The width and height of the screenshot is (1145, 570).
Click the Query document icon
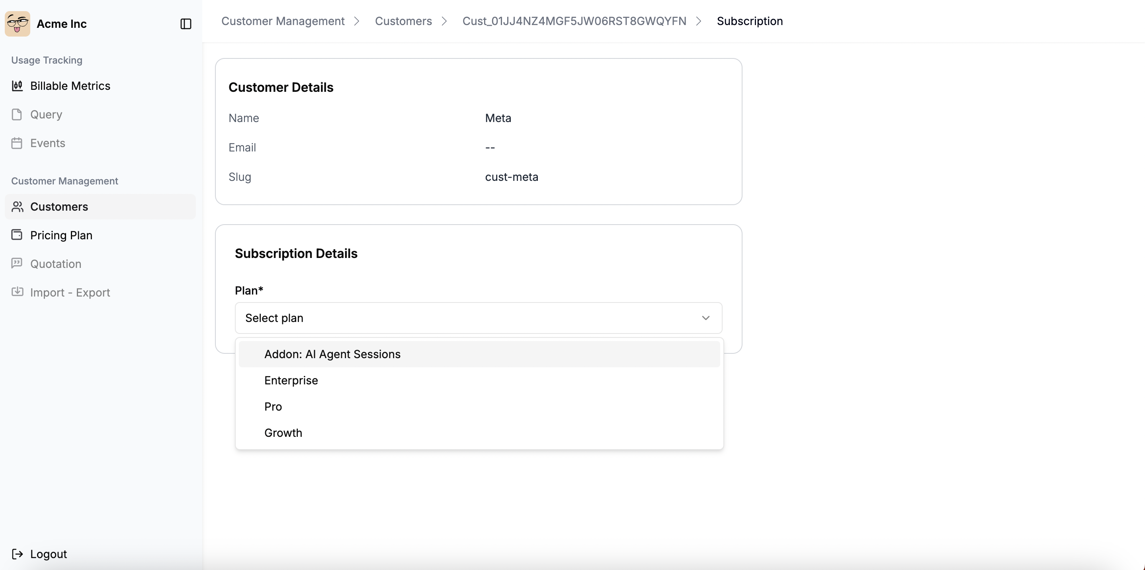click(17, 114)
